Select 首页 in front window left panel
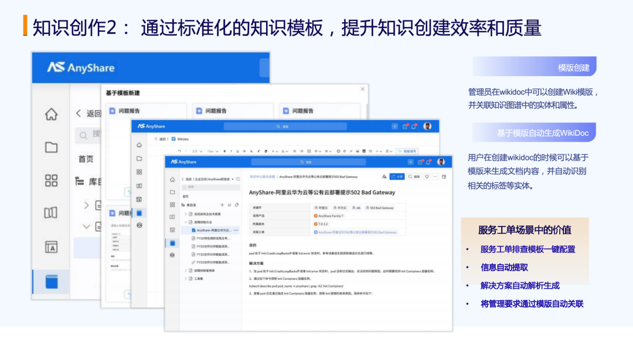The width and height of the screenshot is (633, 356). coord(186,196)
